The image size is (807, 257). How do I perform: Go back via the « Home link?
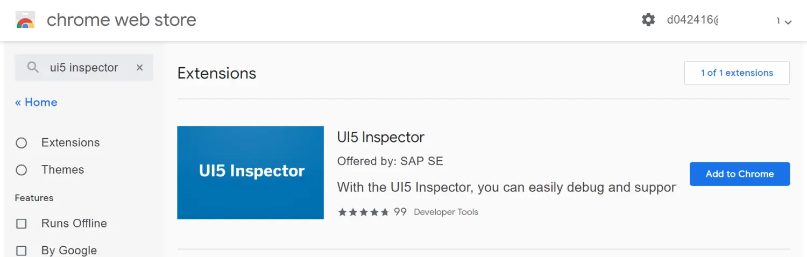36,102
